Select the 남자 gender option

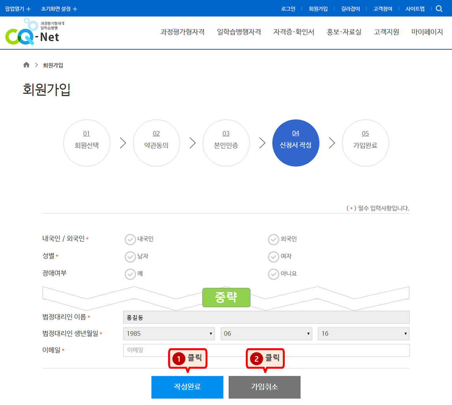130,257
